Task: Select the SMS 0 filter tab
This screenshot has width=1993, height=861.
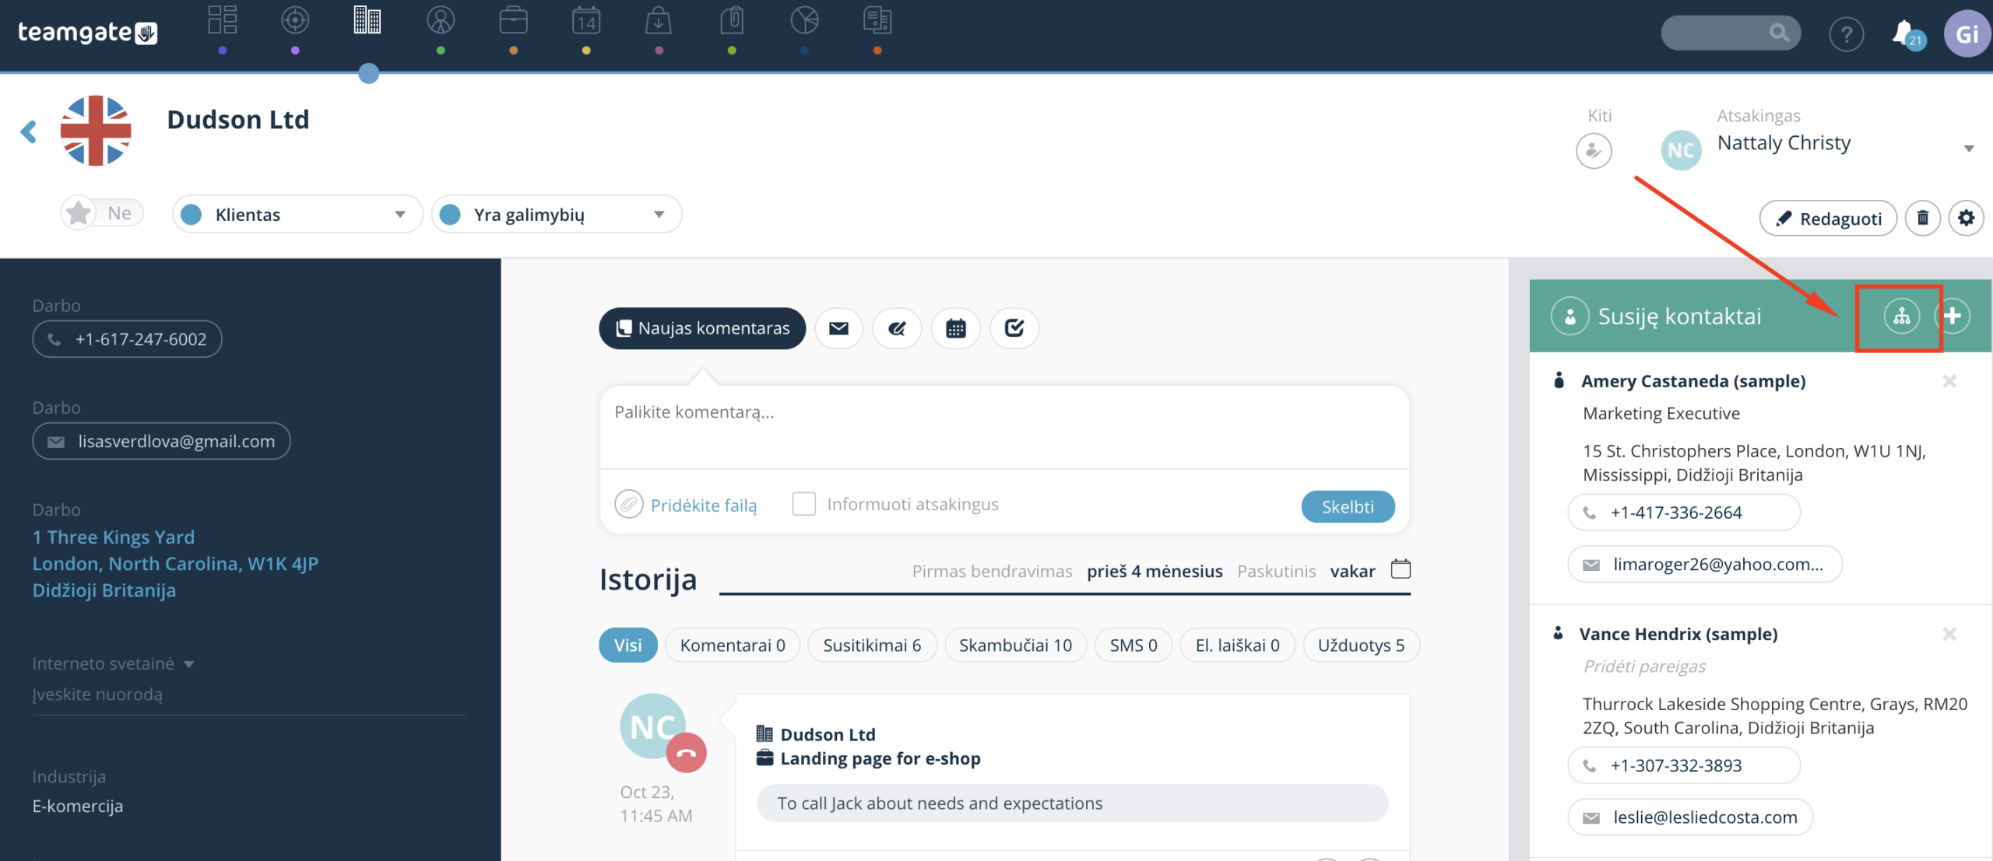Action: pos(1133,646)
